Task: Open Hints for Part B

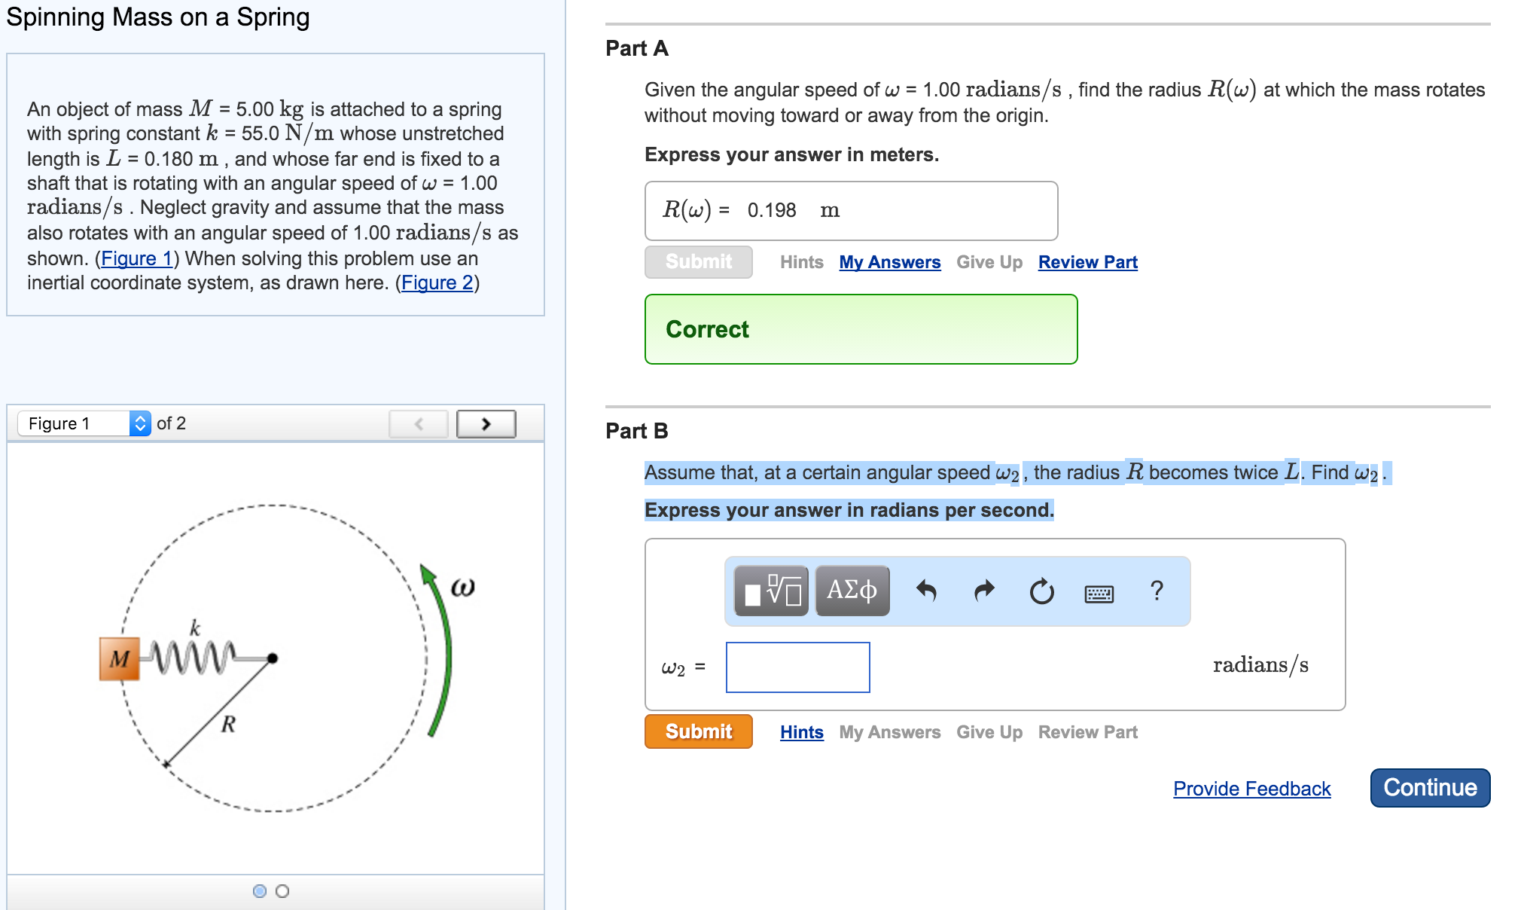Action: point(800,731)
